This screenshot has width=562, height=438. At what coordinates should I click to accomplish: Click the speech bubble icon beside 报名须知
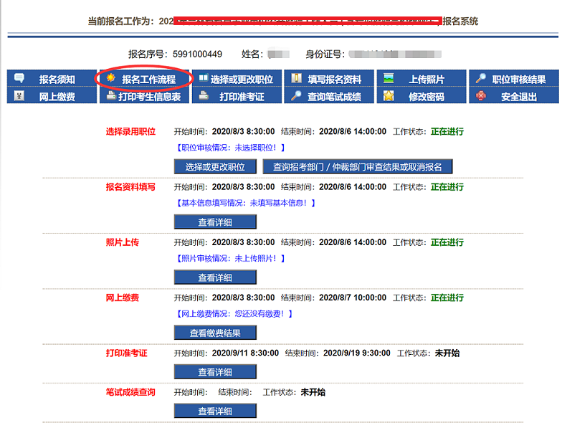coord(19,78)
